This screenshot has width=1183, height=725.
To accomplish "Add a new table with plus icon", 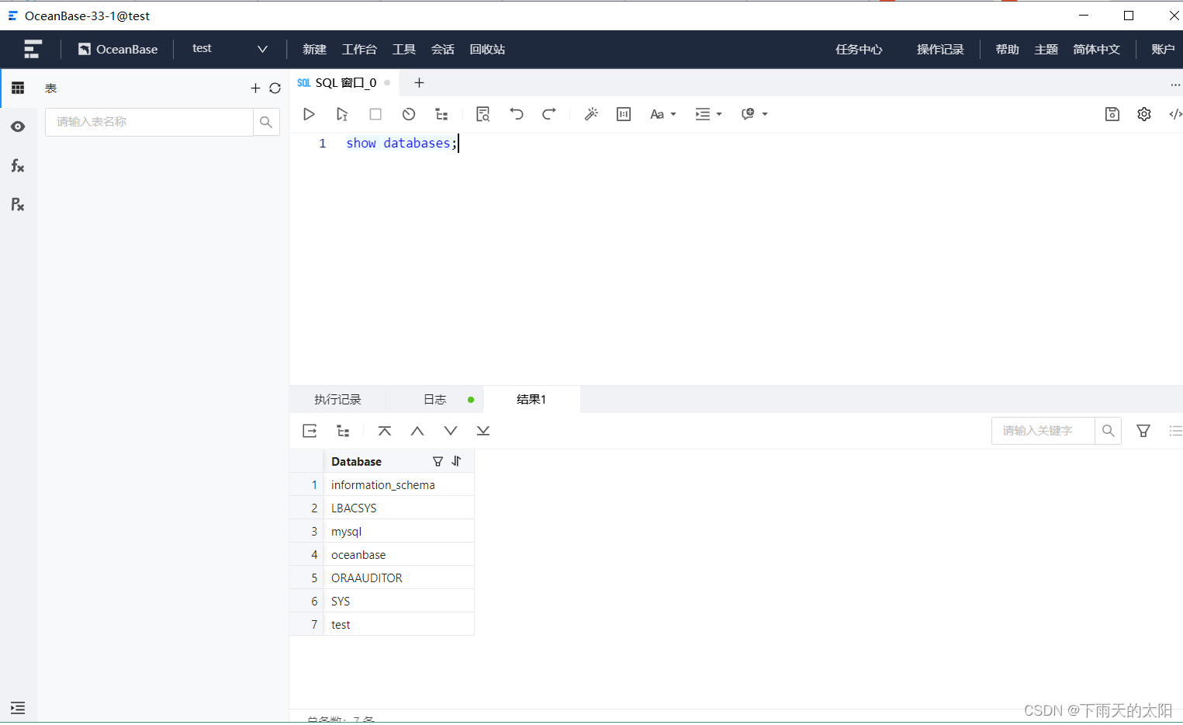I will [x=255, y=88].
